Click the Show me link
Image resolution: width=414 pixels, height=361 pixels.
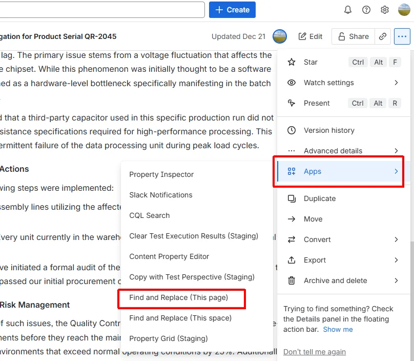[x=338, y=329]
